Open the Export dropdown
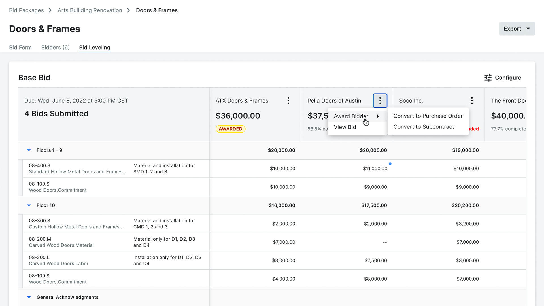 coord(517,29)
